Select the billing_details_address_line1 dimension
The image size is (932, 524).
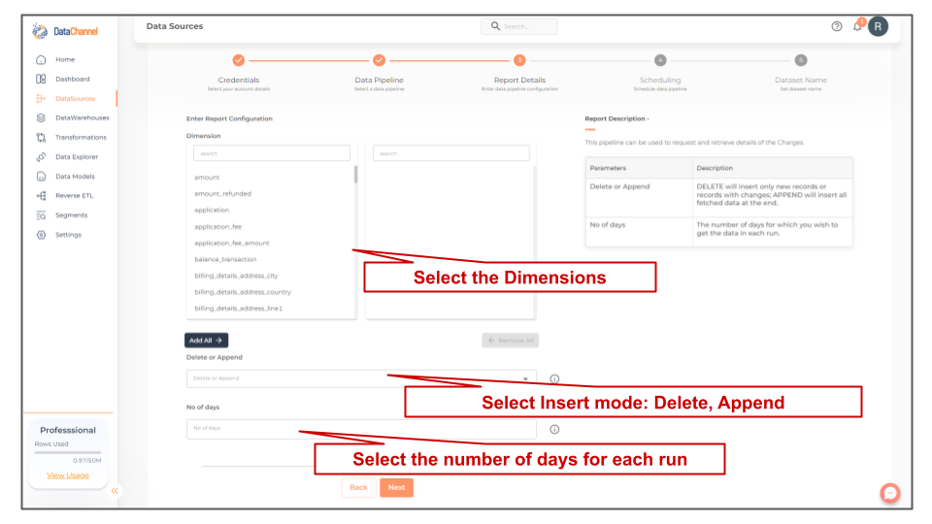click(x=239, y=309)
